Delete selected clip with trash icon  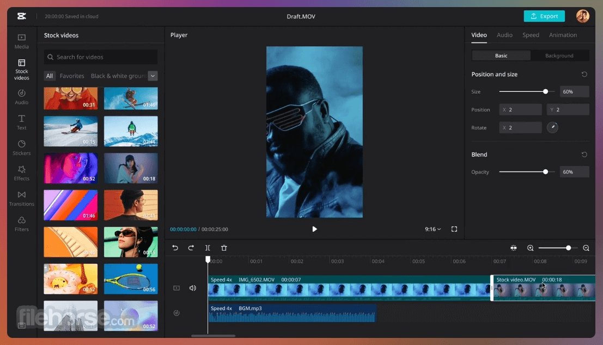[x=224, y=248]
